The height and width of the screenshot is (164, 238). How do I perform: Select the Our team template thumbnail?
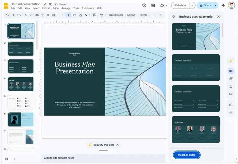[196, 130]
